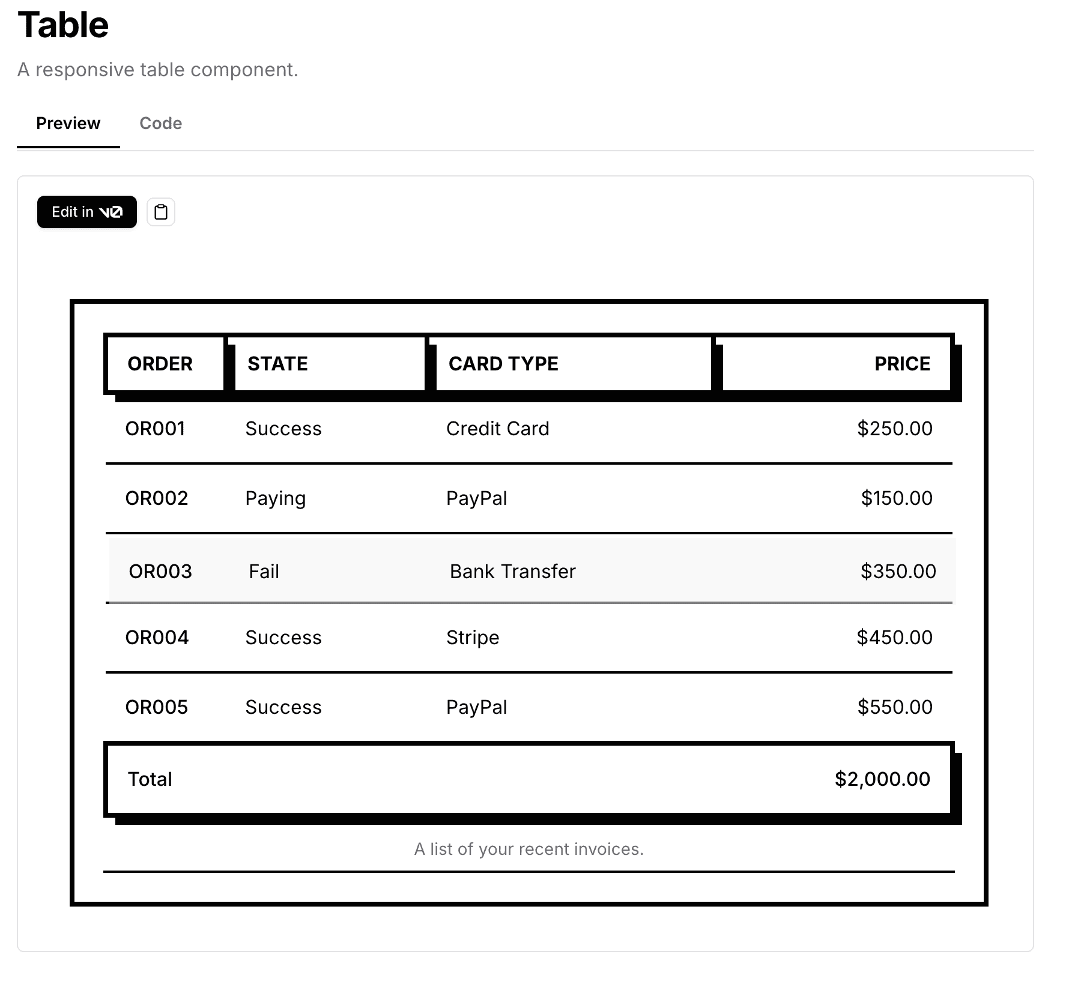Click the CARD TYPE column header
Viewport: 1069px width, 981px height.
click(x=574, y=364)
